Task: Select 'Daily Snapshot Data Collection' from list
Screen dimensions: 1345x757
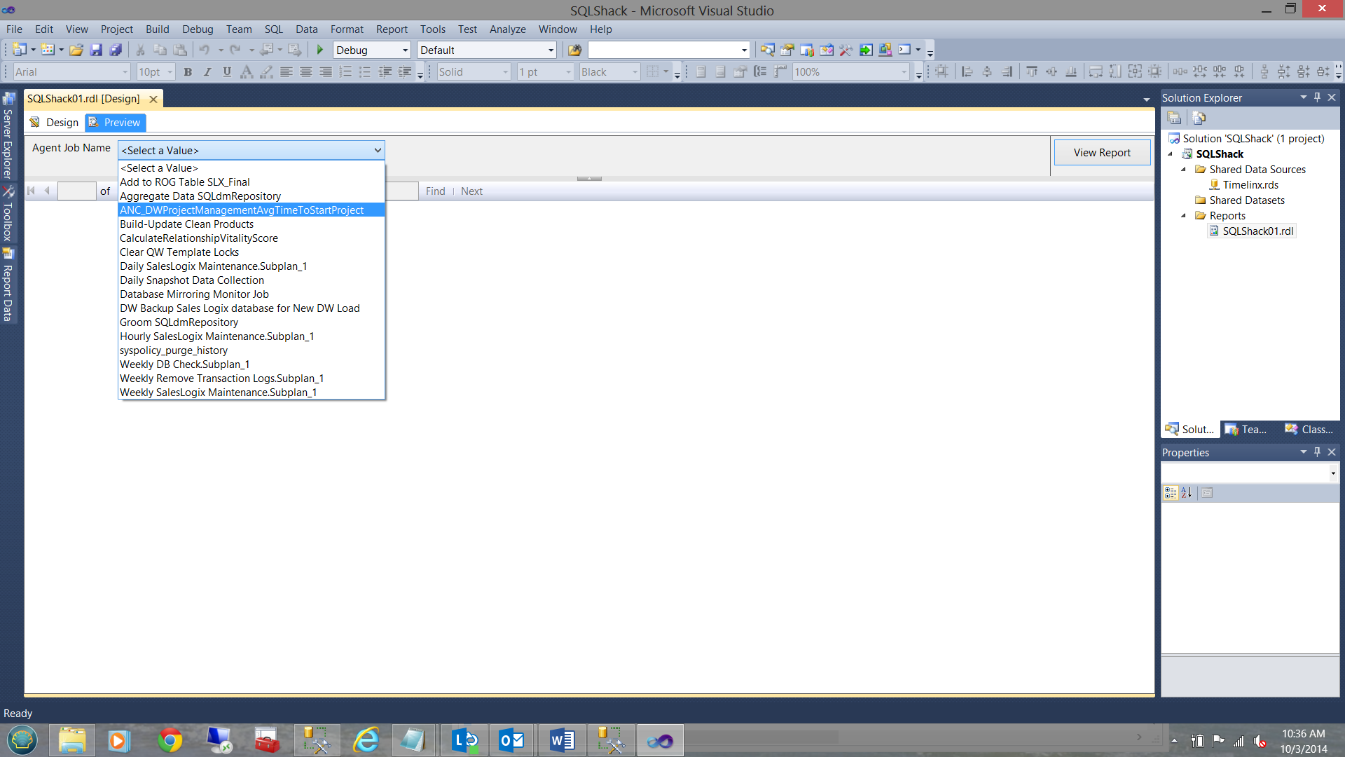Action: point(191,280)
